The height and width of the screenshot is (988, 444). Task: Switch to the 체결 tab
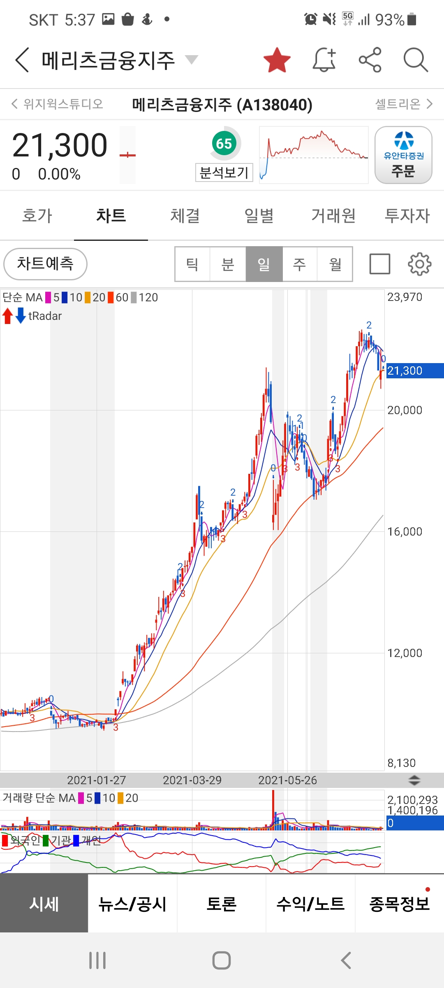185,216
